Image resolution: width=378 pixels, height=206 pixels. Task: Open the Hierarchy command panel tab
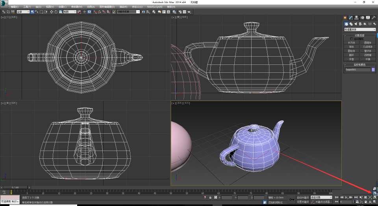coord(356,18)
